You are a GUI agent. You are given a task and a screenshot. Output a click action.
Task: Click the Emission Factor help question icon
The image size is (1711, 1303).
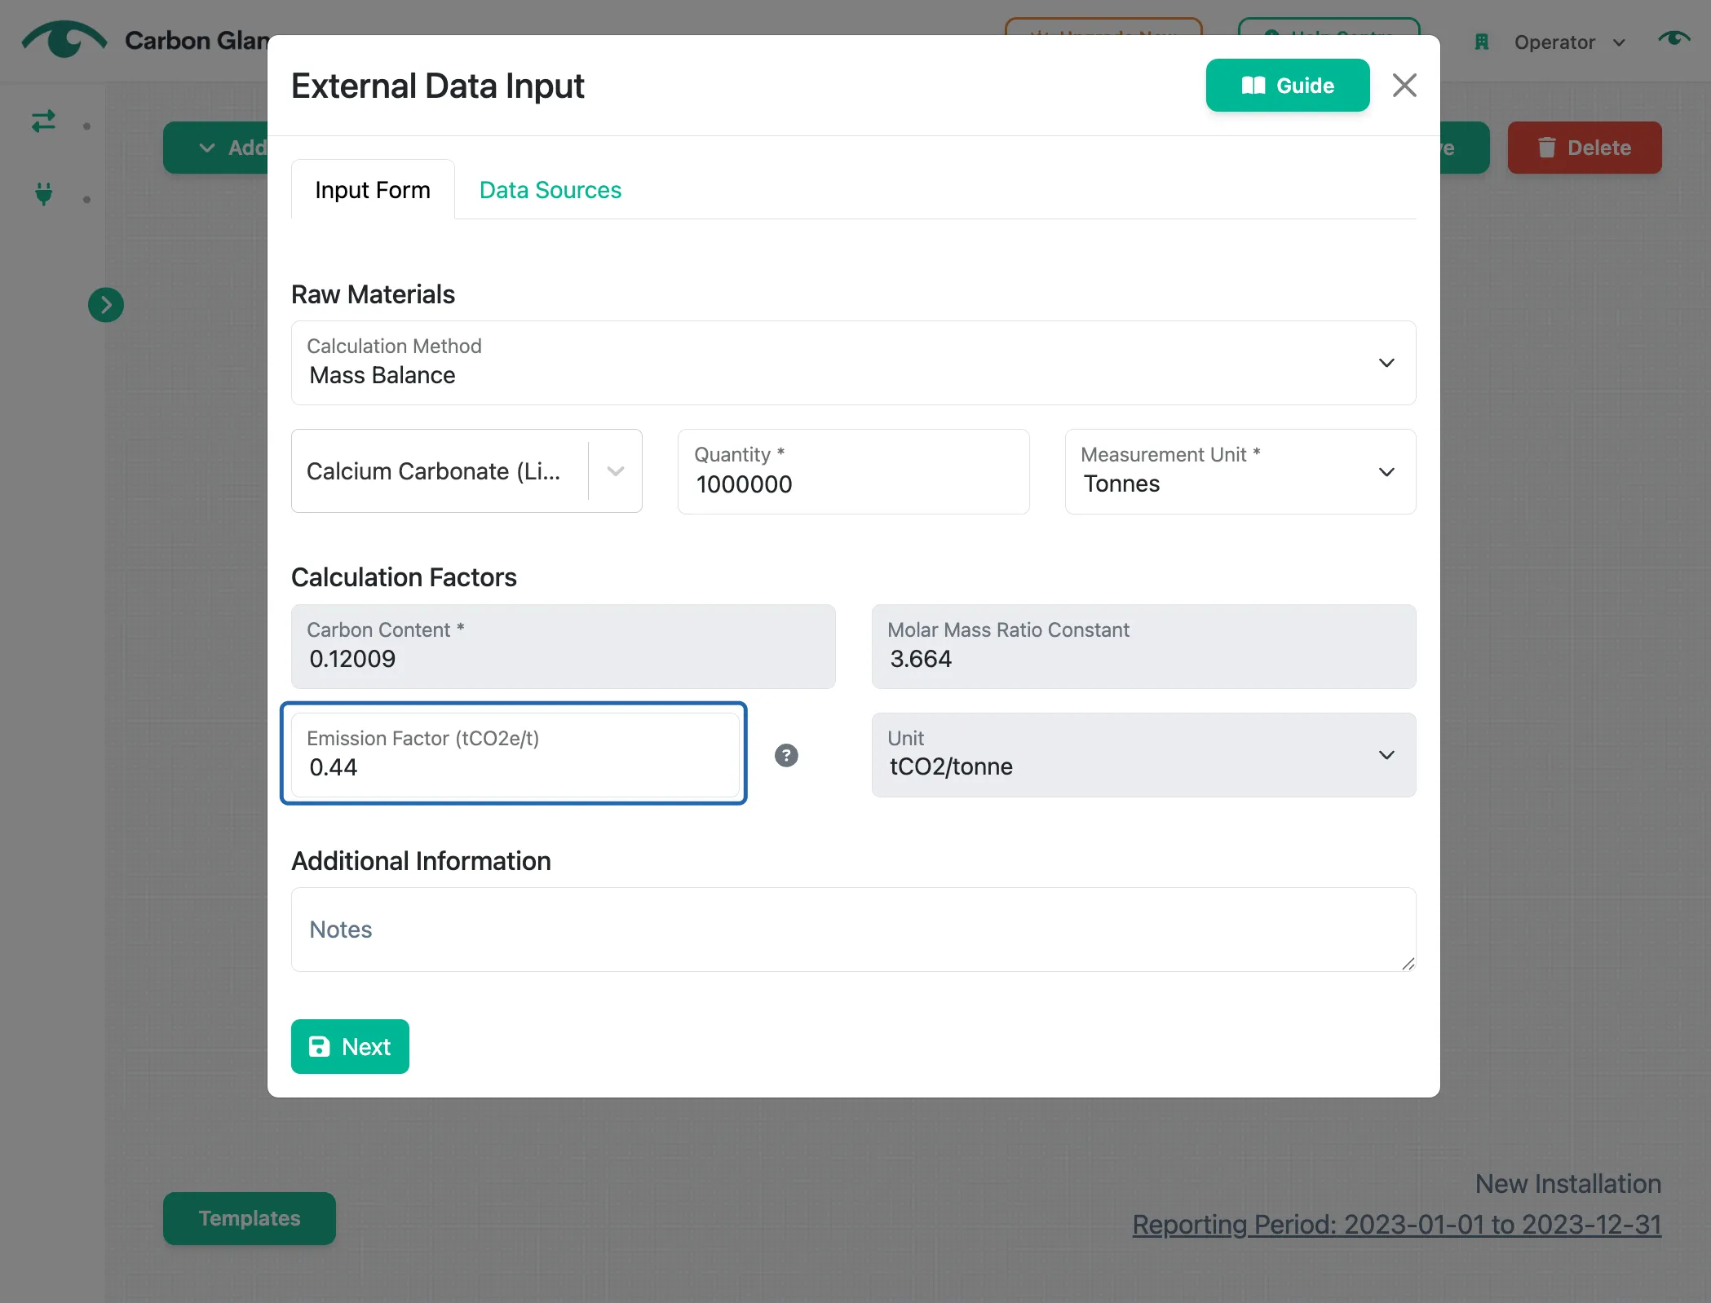(x=786, y=755)
